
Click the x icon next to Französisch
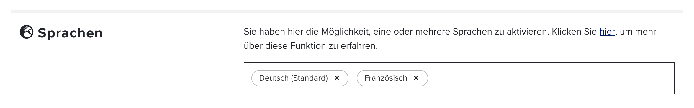(416, 78)
